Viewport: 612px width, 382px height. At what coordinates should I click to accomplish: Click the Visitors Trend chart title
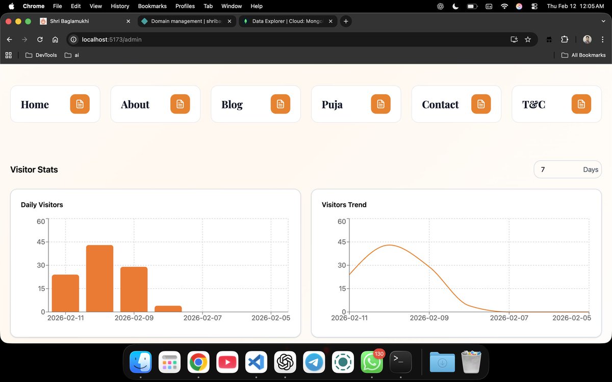[x=344, y=205]
